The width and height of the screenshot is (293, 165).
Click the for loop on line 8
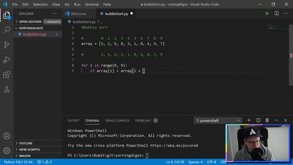104,65
